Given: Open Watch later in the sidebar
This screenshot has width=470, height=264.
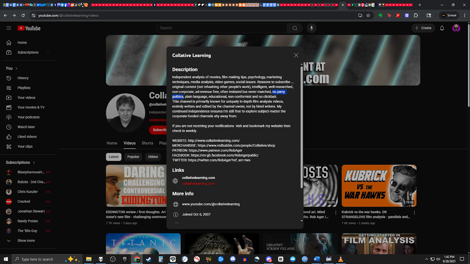Looking at the screenshot, I should tap(26, 127).
